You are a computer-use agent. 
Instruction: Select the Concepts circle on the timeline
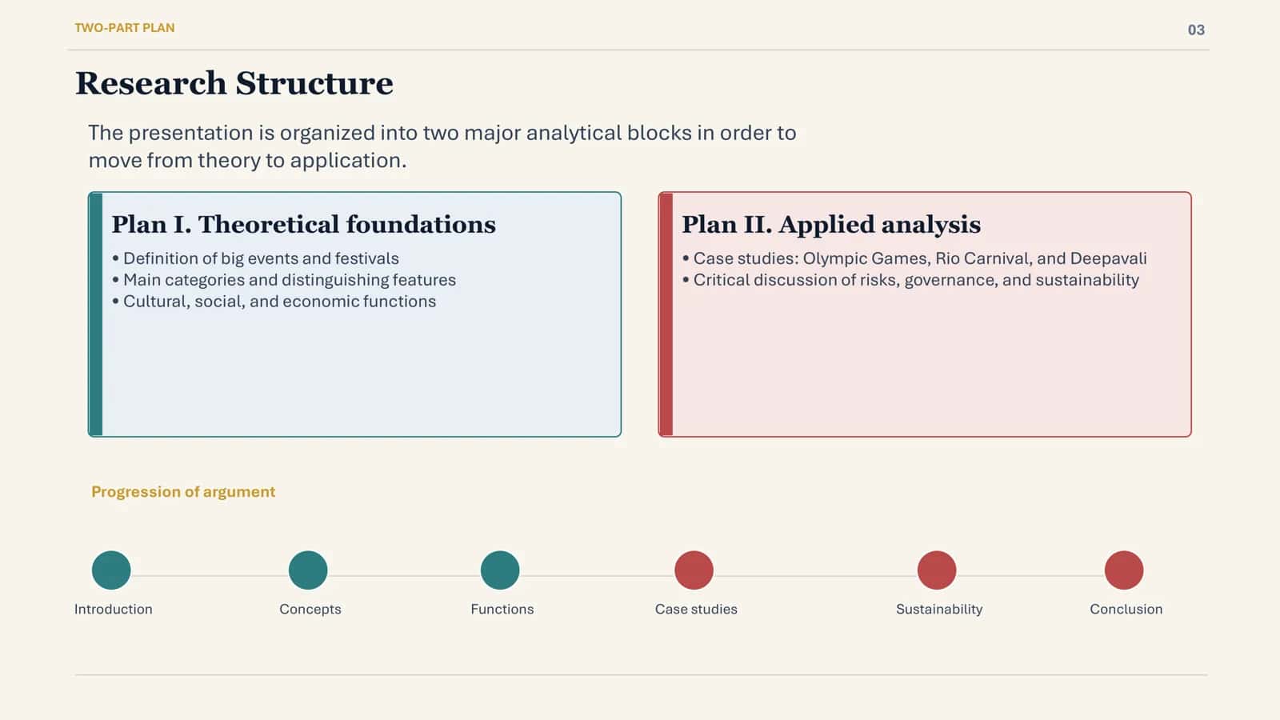click(308, 570)
